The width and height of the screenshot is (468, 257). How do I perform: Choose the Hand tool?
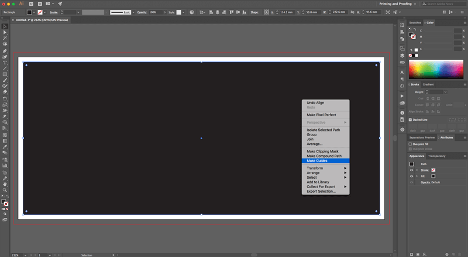(x=5, y=184)
